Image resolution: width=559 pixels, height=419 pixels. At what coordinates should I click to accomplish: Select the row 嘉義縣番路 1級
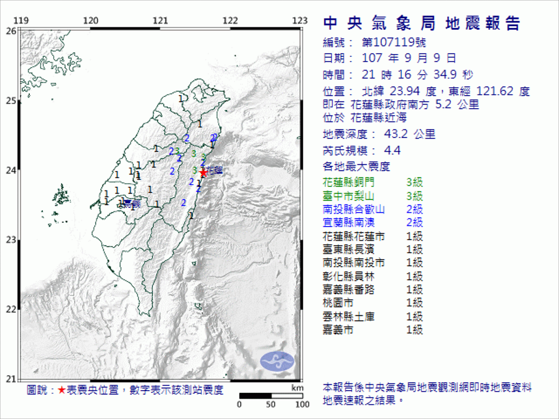[x=373, y=290]
